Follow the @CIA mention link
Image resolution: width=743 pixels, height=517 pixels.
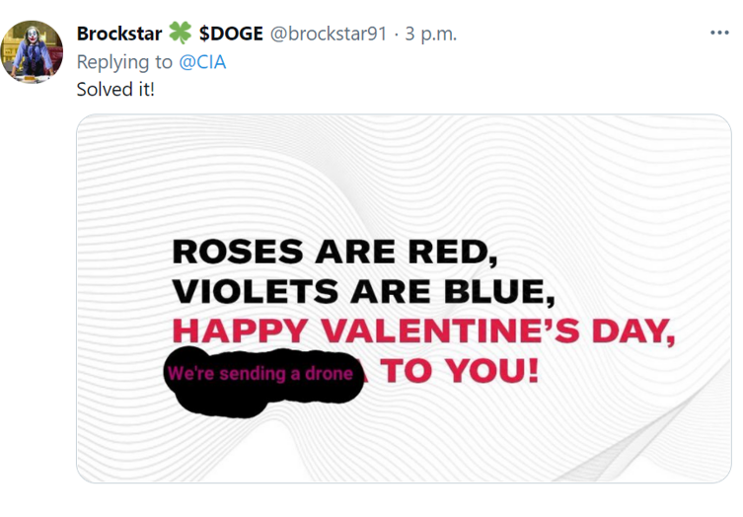(x=202, y=62)
